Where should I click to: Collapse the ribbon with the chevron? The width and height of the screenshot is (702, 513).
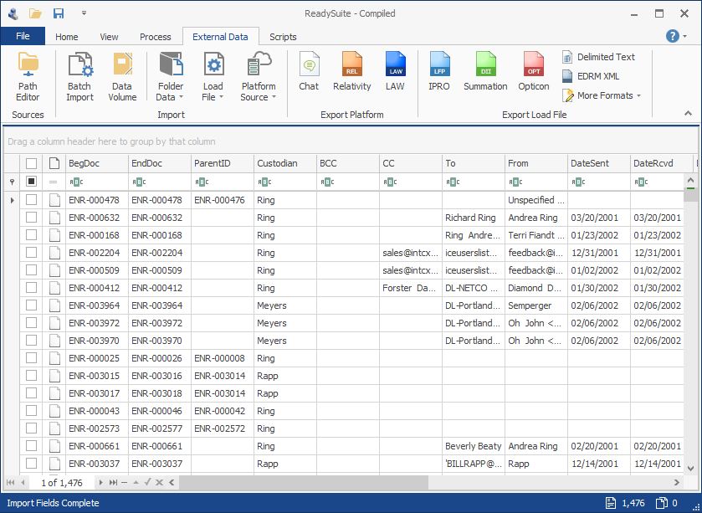[x=688, y=114]
